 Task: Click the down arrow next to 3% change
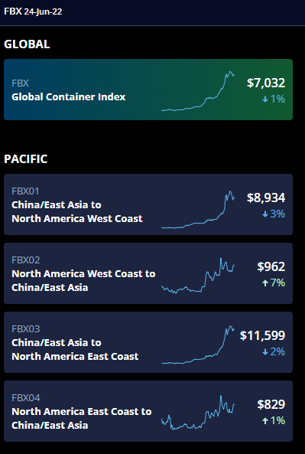pos(265,214)
